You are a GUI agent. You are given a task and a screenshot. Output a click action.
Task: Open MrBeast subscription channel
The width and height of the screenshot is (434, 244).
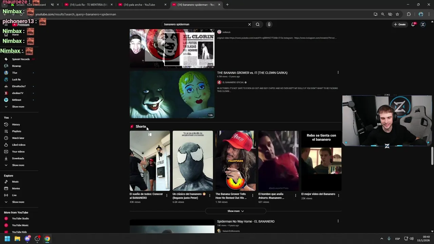[x=17, y=100]
